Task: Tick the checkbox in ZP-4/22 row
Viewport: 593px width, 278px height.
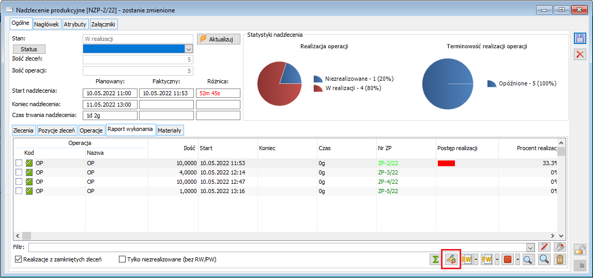Action: point(19,181)
